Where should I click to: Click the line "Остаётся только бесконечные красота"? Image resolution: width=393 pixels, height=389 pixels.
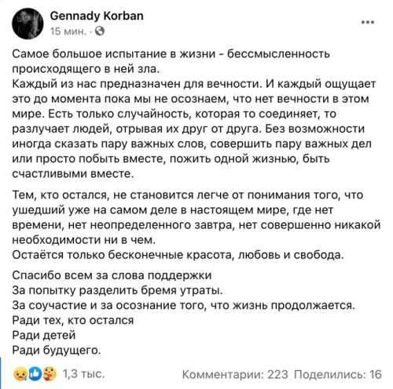click(178, 255)
